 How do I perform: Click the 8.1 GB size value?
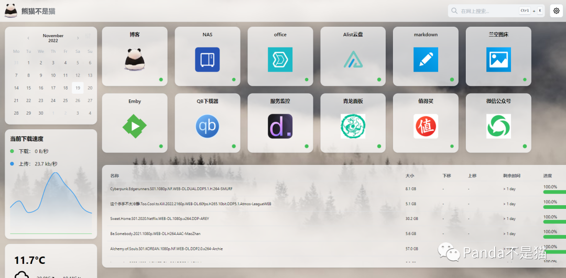click(x=411, y=188)
